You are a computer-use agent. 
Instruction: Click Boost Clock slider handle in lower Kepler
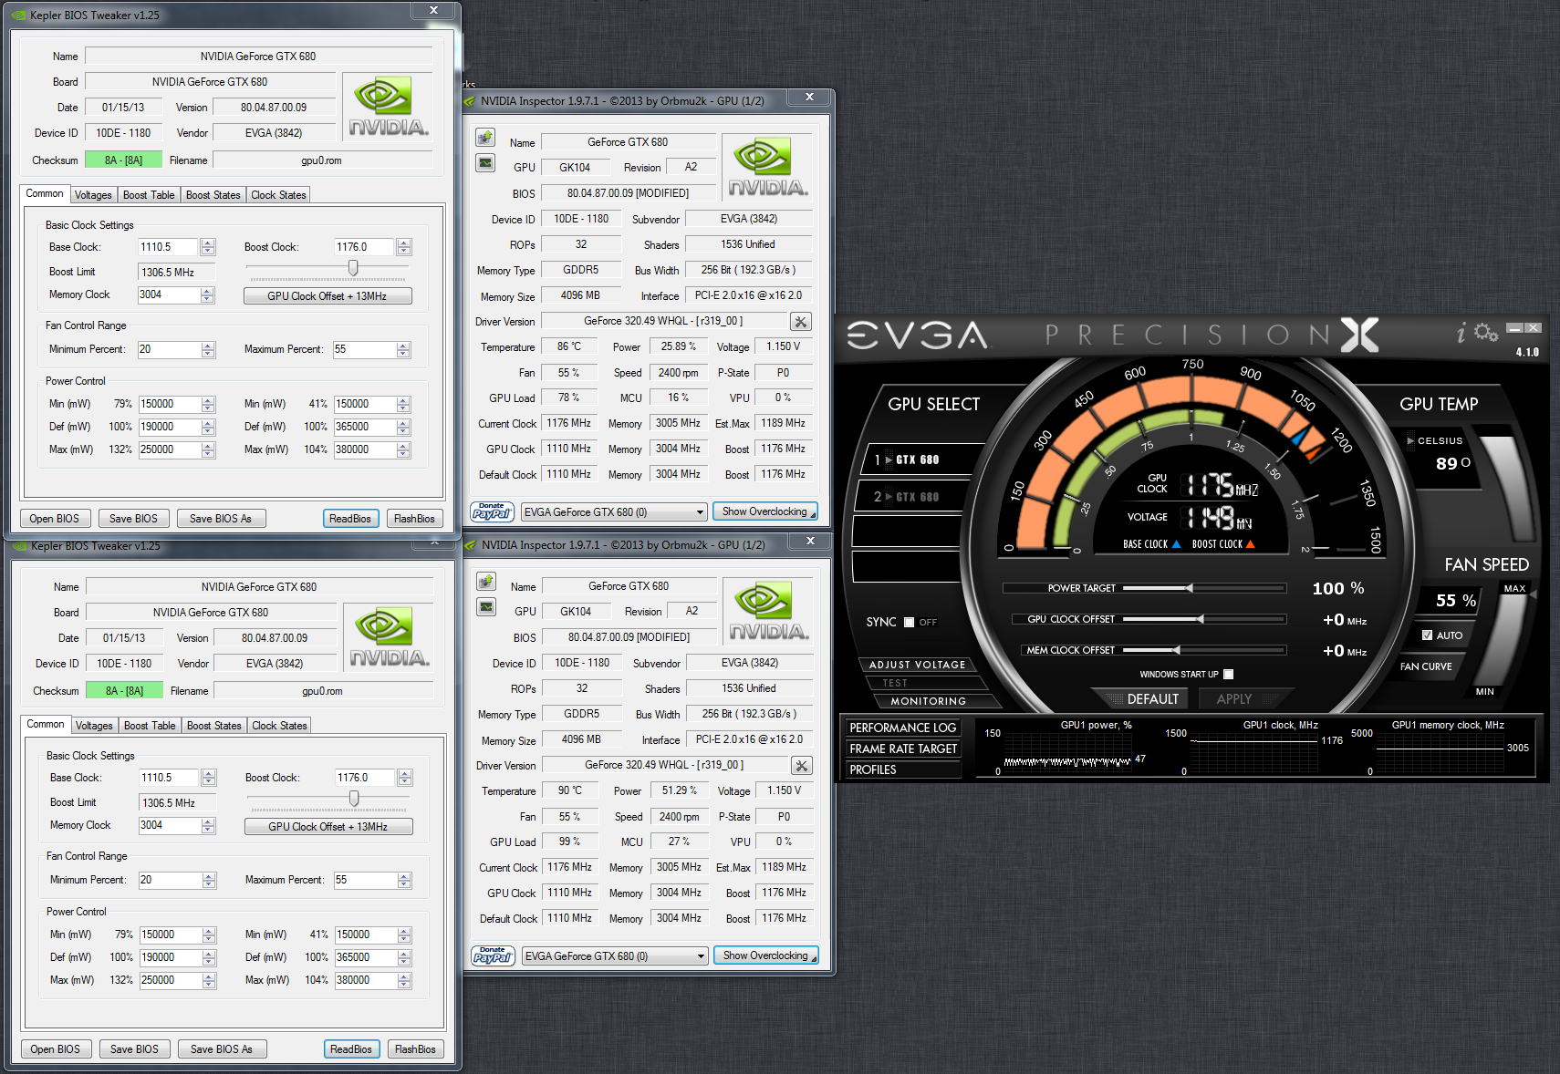tap(354, 798)
